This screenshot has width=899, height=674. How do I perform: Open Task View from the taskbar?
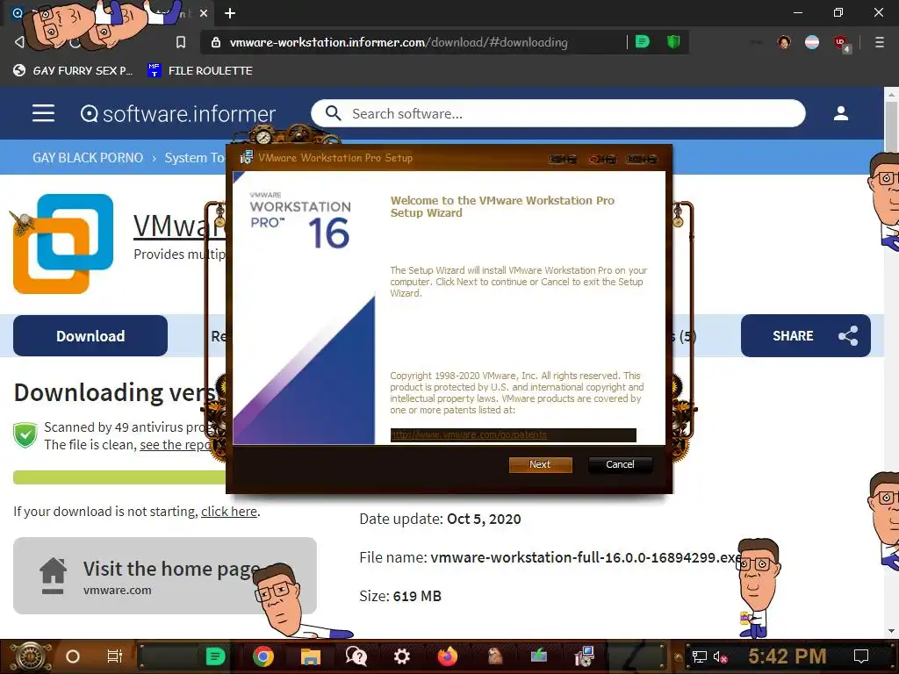(x=115, y=656)
